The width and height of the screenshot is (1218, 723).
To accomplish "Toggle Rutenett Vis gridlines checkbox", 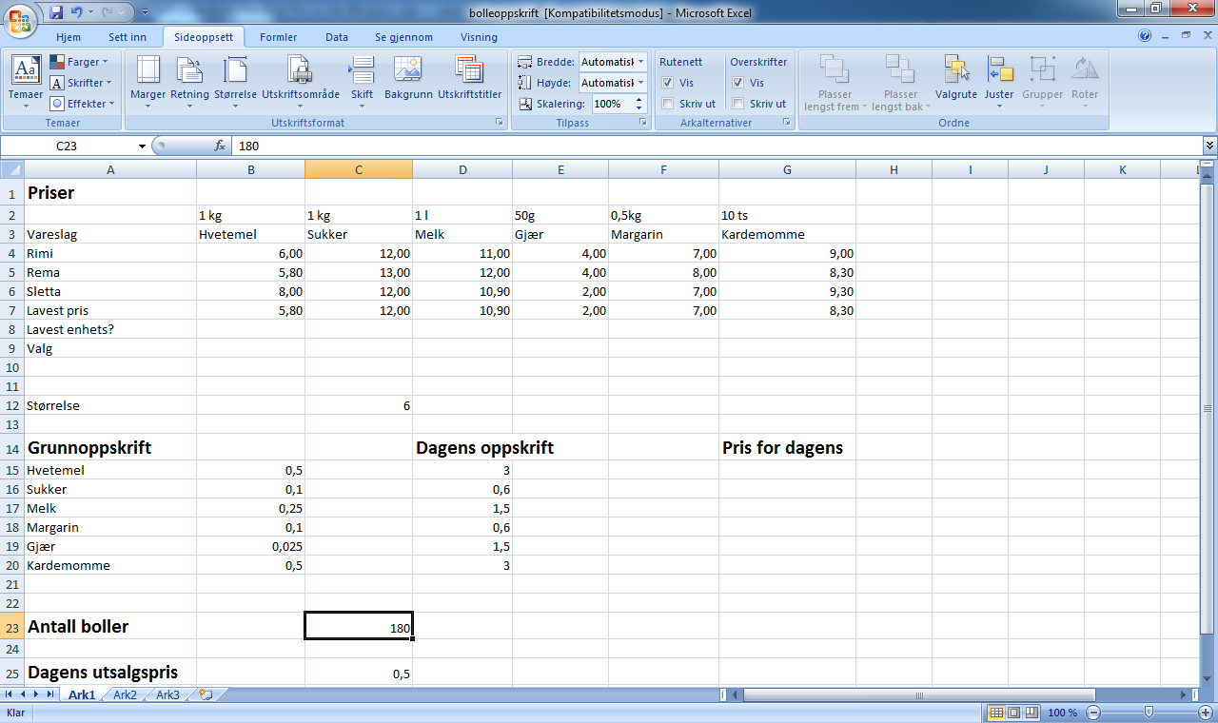I will point(668,83).
